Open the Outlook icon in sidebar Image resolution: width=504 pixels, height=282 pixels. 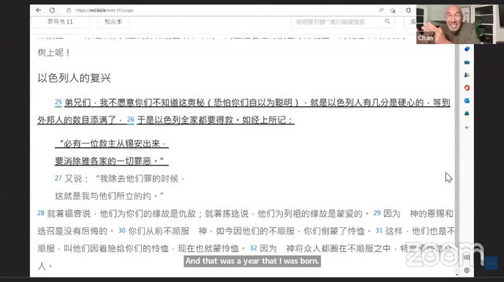tap(467, 100)
